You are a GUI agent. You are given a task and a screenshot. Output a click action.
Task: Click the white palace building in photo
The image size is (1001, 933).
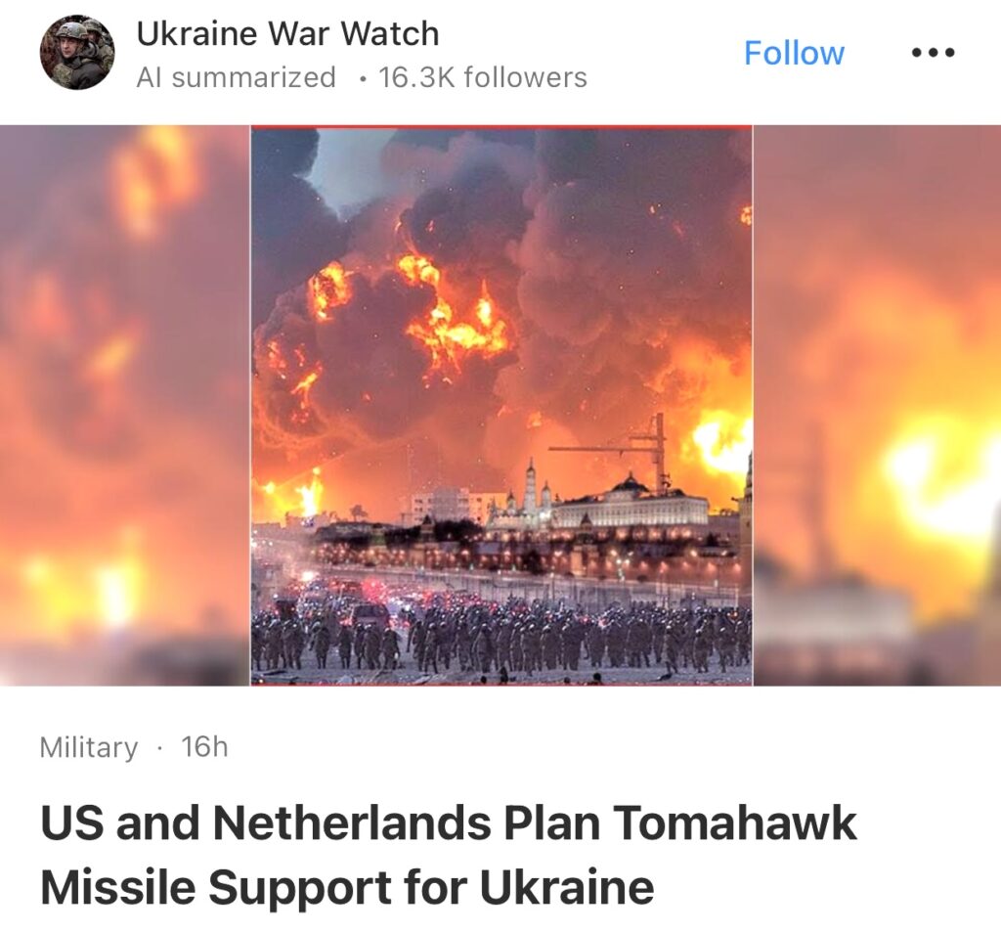(629, 507)
